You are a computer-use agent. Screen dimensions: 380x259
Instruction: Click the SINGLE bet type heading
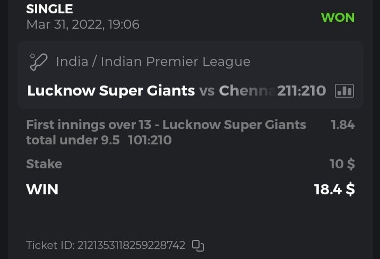coord(49,9)
